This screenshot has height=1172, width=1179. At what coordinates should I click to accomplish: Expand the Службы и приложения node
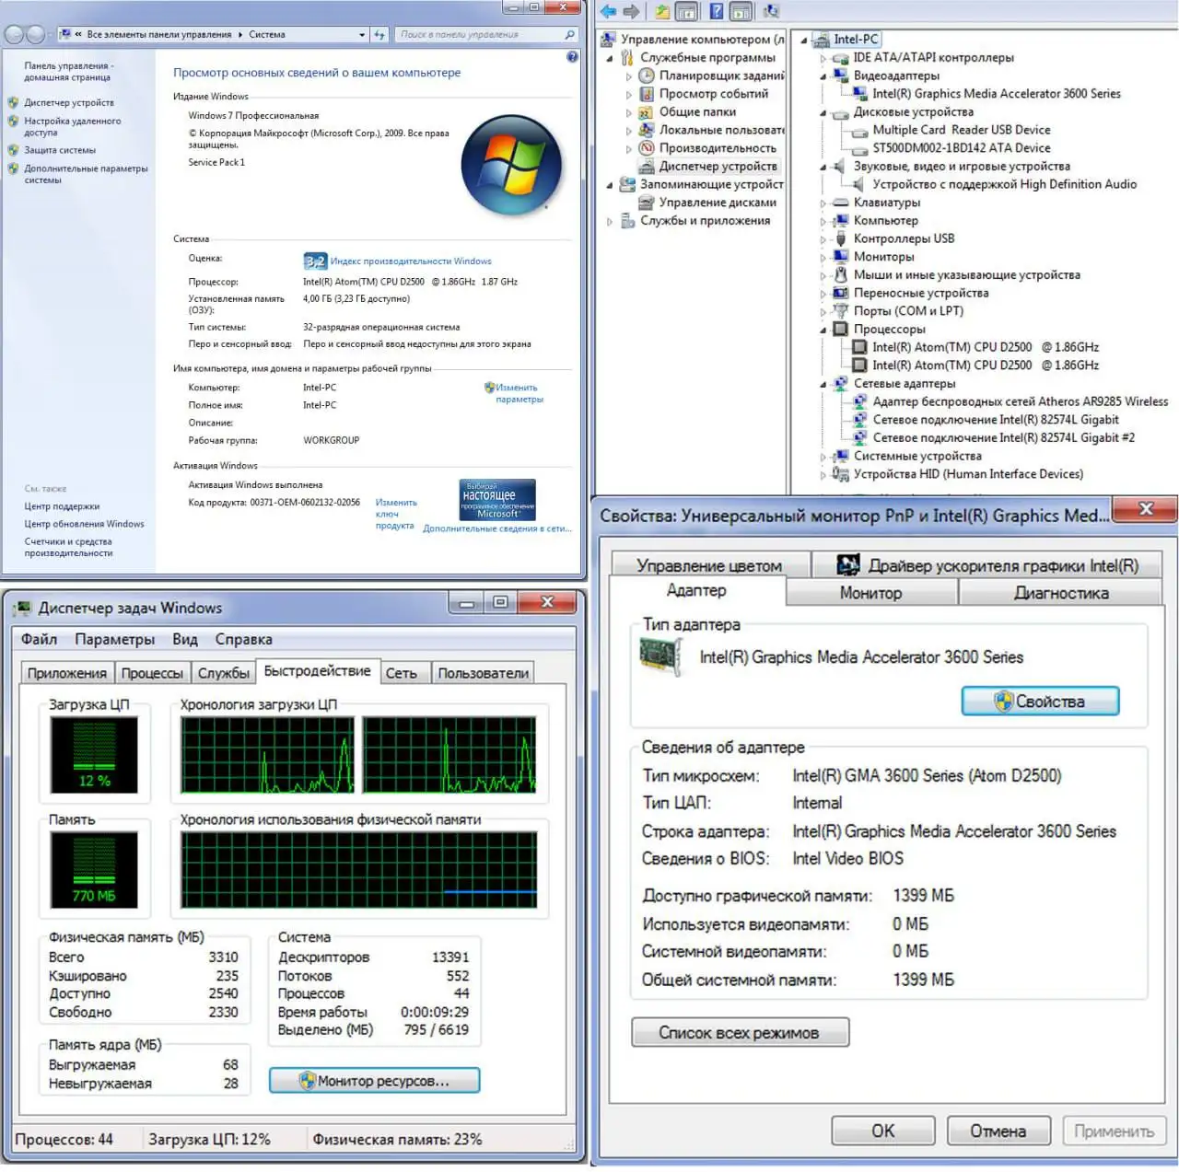[x=610, y=221]
